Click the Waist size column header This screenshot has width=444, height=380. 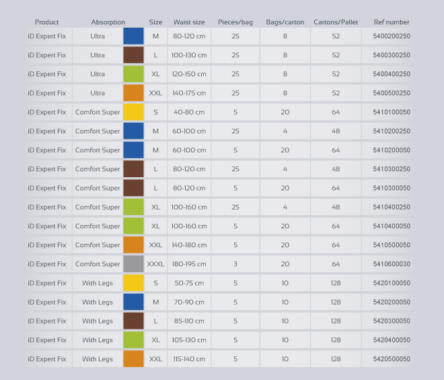tap(189, 22)
